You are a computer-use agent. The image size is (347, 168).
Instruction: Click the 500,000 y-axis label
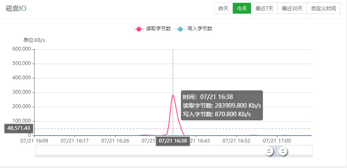coord(22,64)
